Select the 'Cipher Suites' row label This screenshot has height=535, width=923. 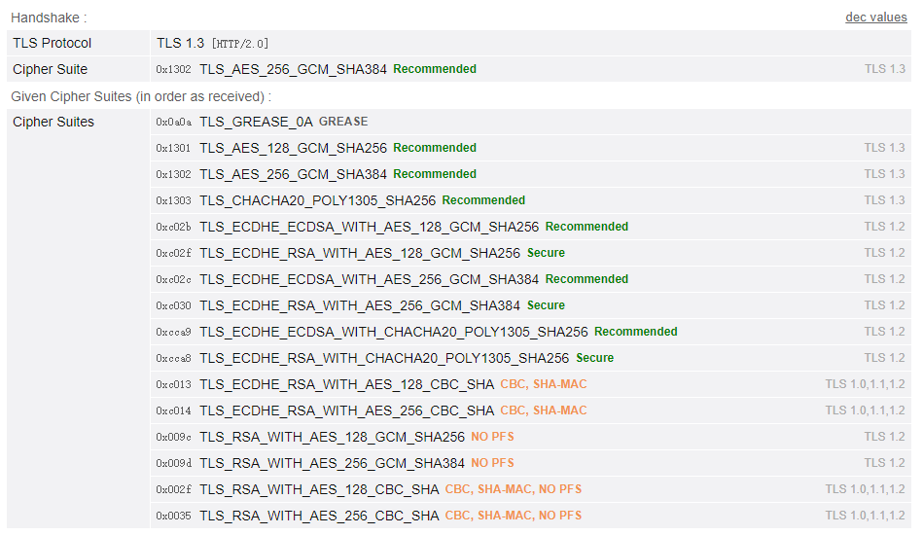click(x=53, y=122)
